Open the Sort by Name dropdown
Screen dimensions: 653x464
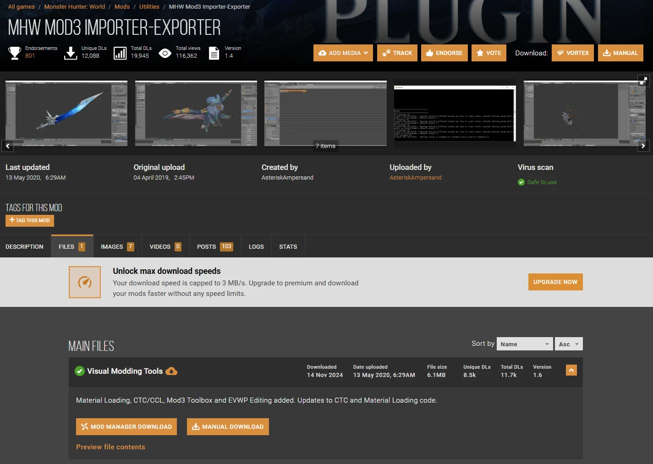525,344
